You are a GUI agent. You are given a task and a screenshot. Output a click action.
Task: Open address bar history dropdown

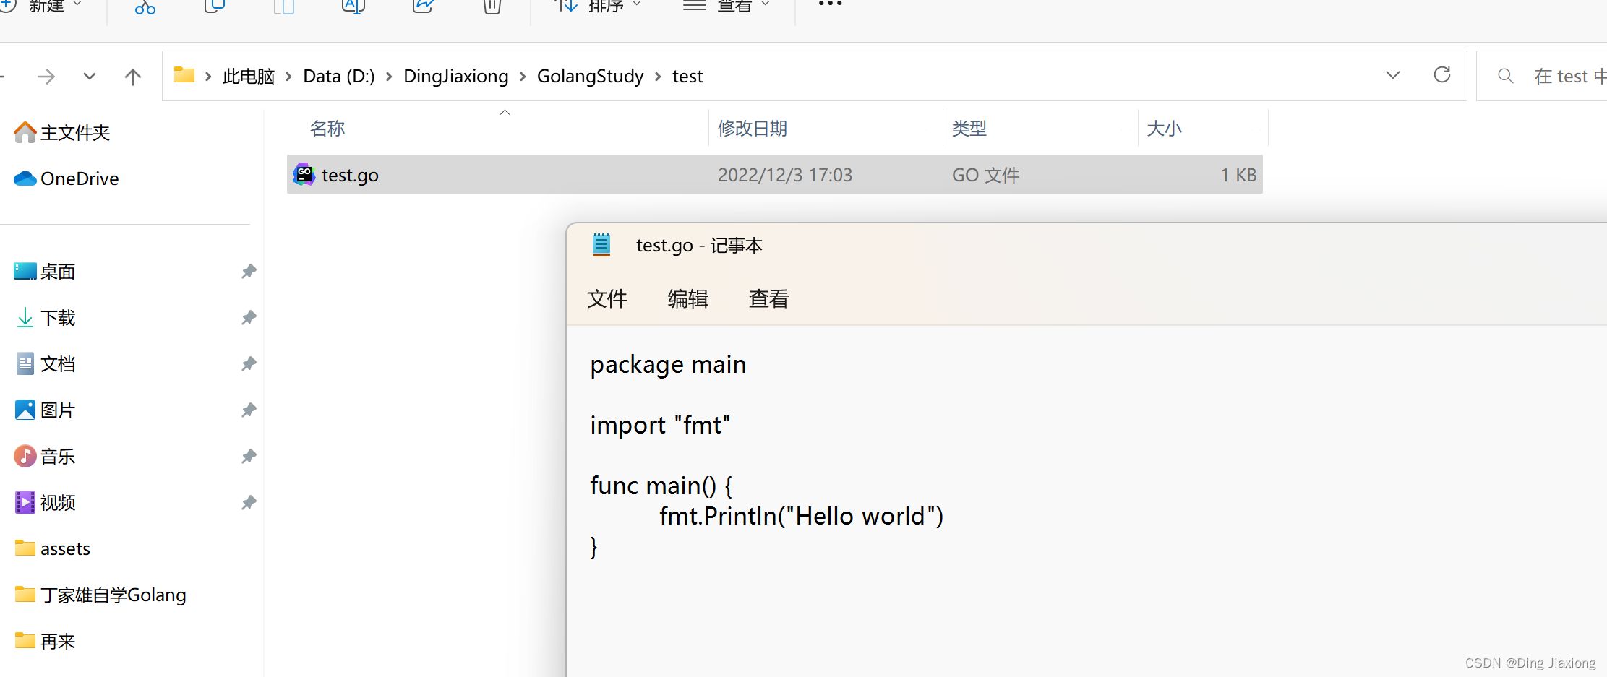point(1393,75)
